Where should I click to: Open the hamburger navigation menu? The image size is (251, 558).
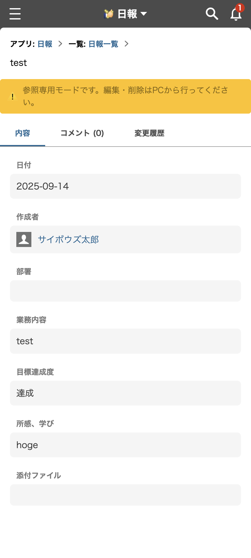tap(15, 13)
